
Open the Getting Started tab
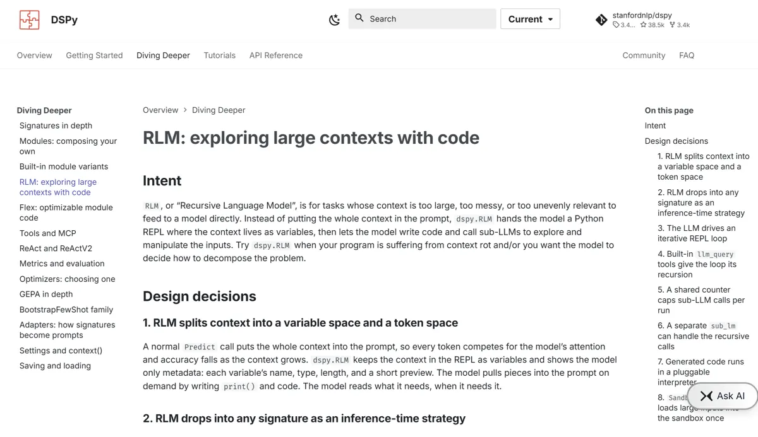tap(94, 55)
